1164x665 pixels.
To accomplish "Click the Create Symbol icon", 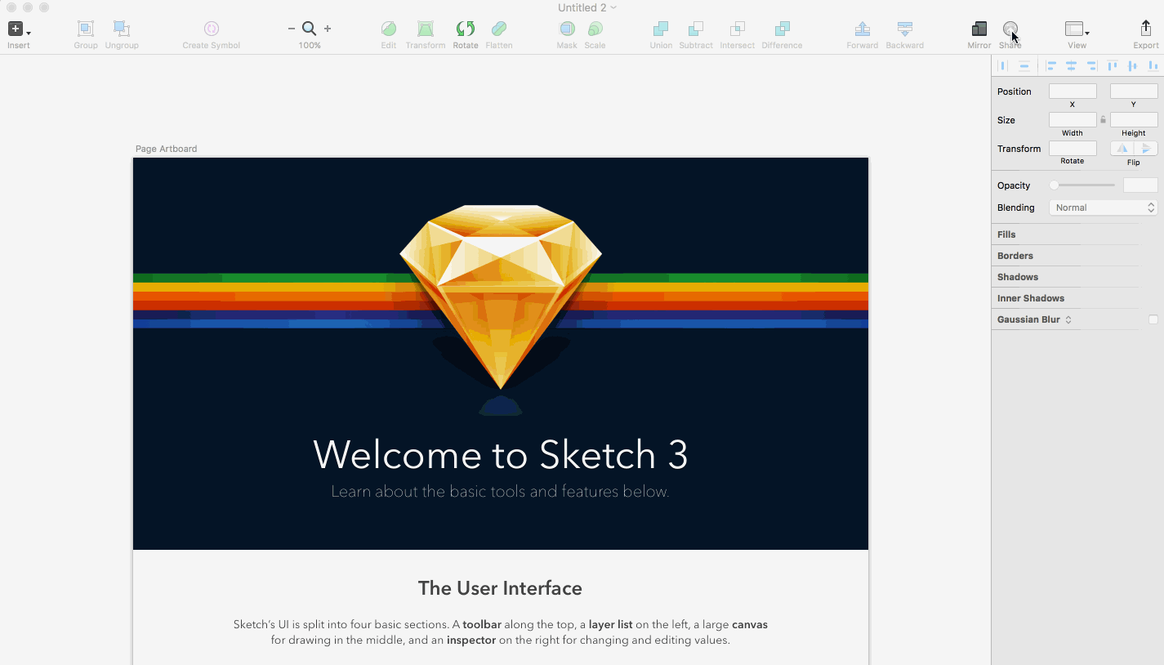I will click(x=212, y=29).
